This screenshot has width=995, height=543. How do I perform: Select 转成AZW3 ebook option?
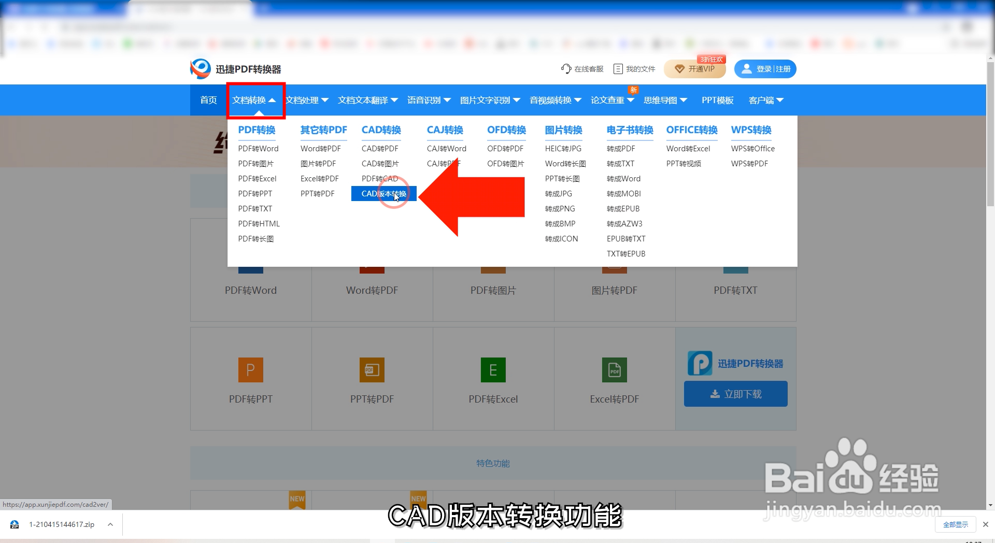click(x=624, y=224)
